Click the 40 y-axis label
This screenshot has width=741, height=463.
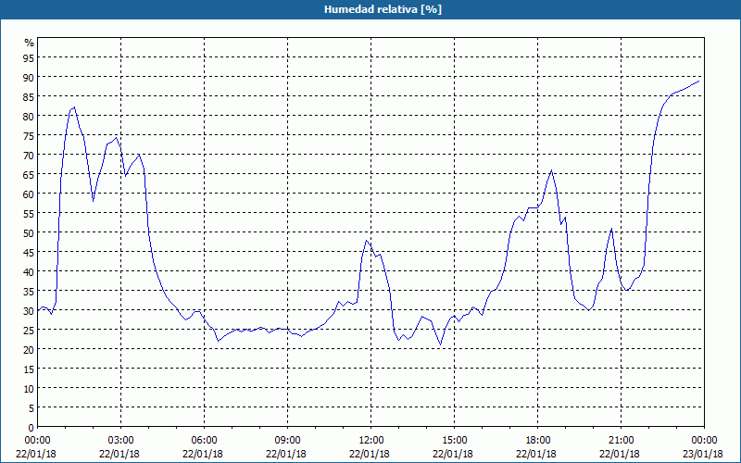(29, 271)
